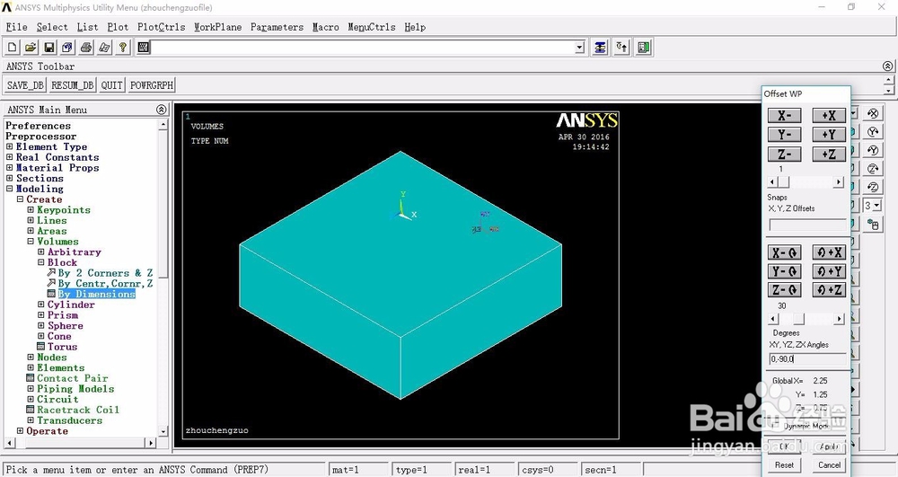Offset working plane with Y- button

click(x=784, y=135)
